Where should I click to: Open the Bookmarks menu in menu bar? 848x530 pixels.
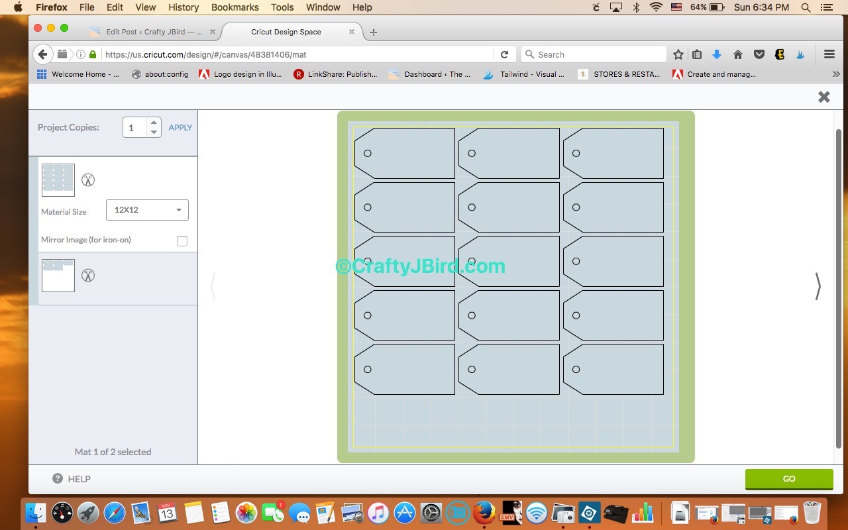[235, 7]
